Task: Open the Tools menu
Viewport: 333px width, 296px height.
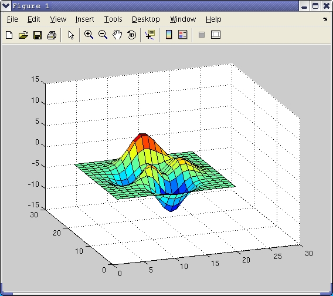Action: 113,19
